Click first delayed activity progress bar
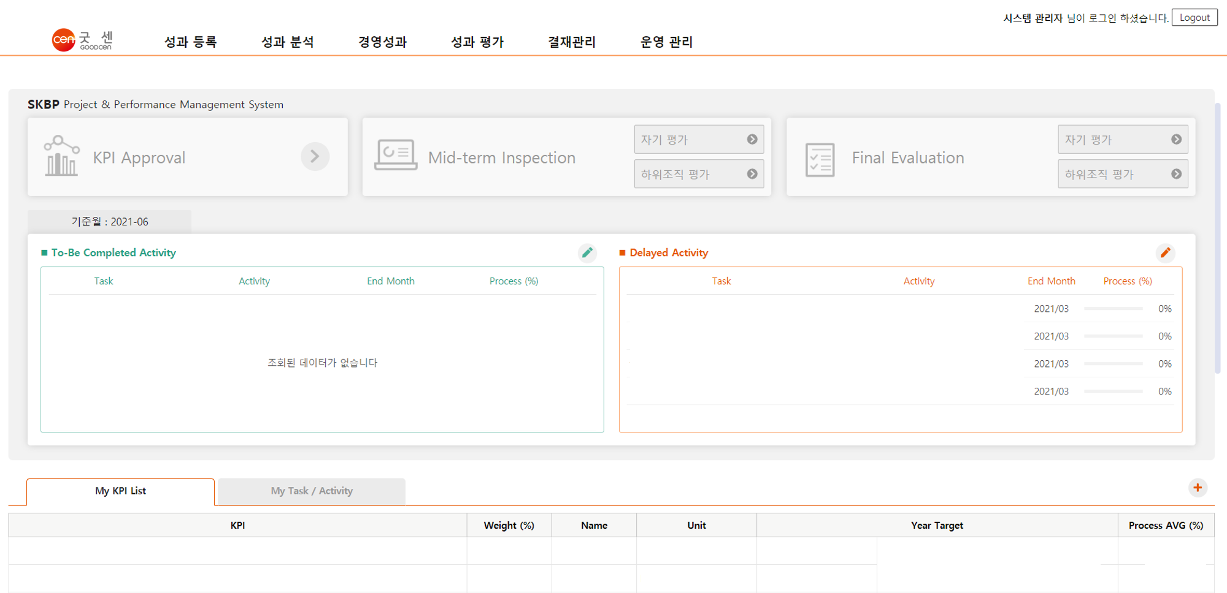Viewport: 1227px width, 593px height. tap(1113, 309)
